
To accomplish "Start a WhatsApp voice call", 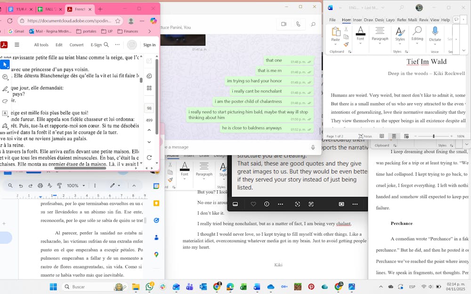I will coord(298,24).
